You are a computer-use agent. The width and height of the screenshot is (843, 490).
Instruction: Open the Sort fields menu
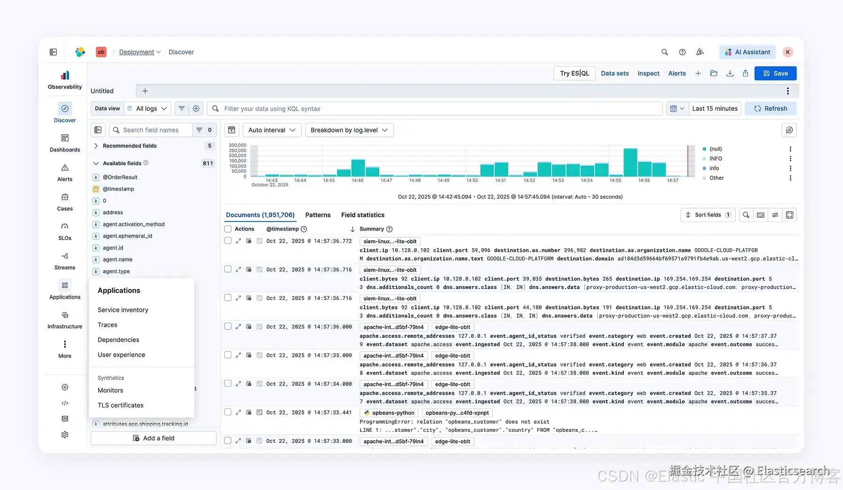(708, 215)
